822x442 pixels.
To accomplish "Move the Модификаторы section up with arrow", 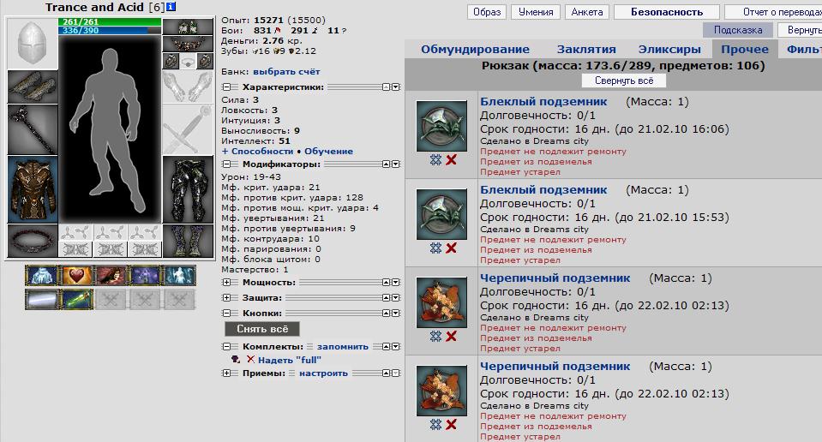I will point(386,164).
